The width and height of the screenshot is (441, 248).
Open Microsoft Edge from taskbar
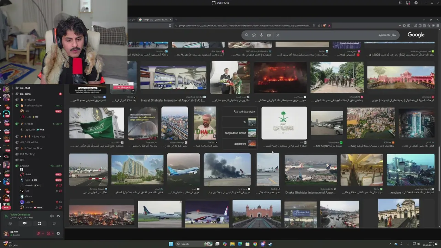click(x=240, y=244)
